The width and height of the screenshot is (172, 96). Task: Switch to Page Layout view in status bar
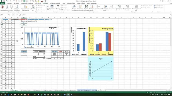[x=151, y=92]
